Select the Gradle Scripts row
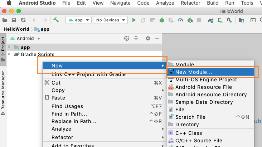Image resolution: width=262 pixels, height=147 pixels. [x=84, y=54]
